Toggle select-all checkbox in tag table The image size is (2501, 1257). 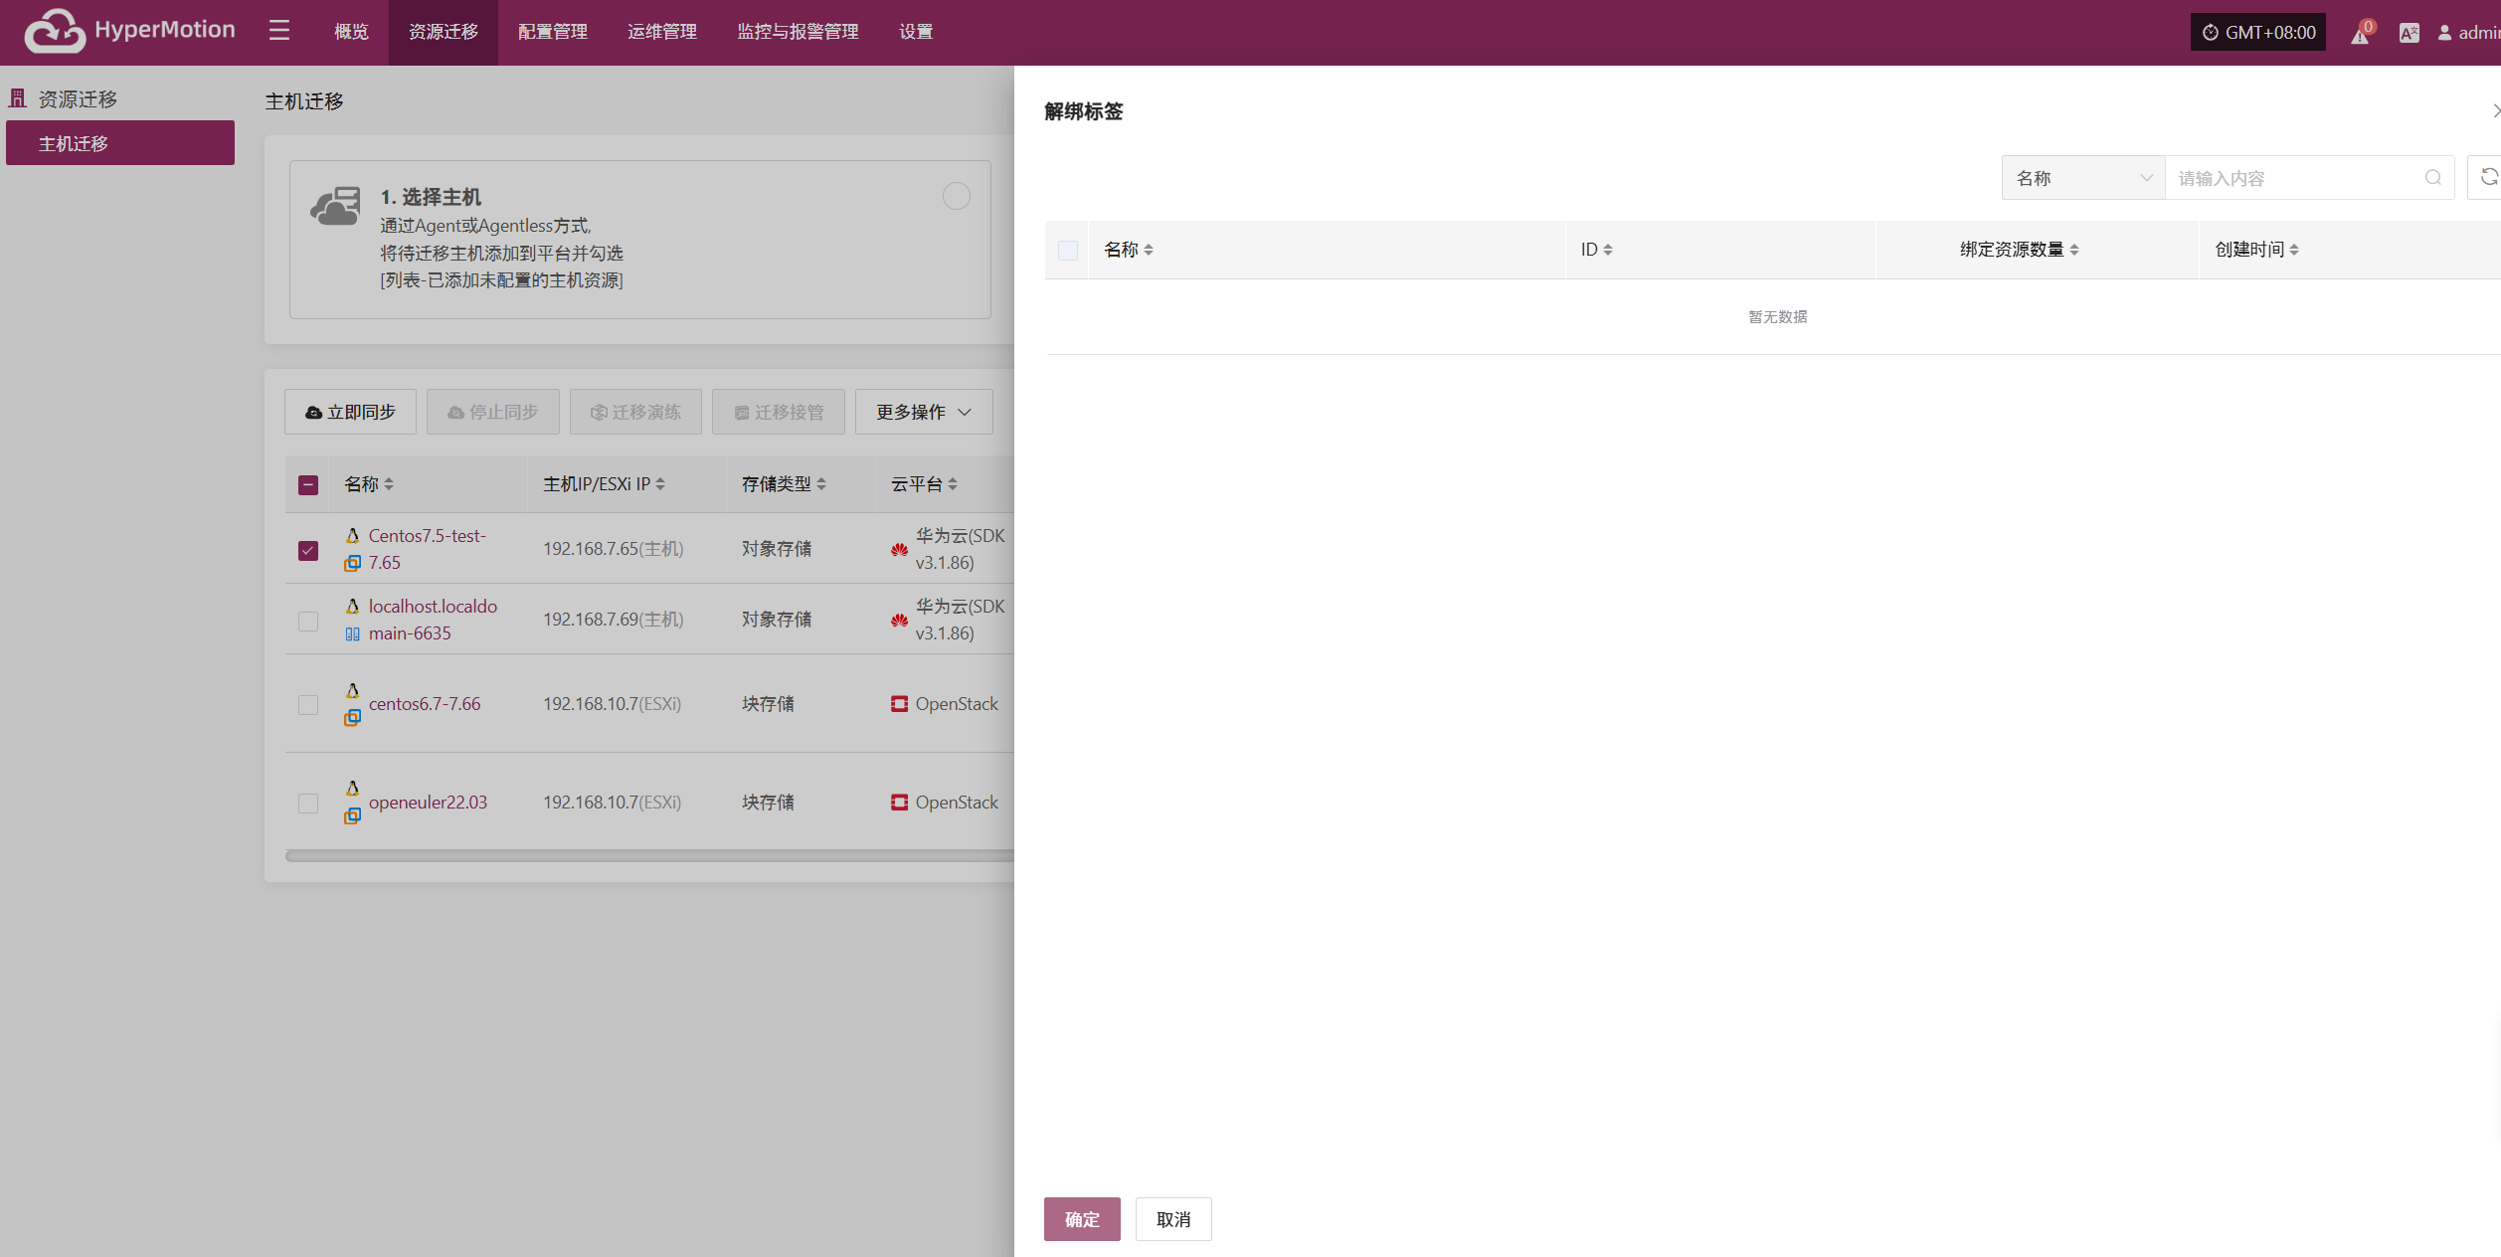click(x=1068, y=251)
